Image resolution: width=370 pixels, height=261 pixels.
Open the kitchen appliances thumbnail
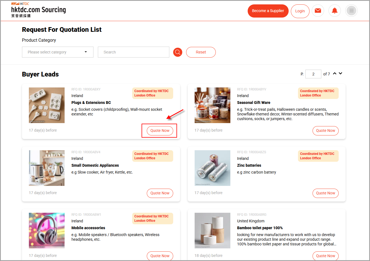tap(47, 168)
